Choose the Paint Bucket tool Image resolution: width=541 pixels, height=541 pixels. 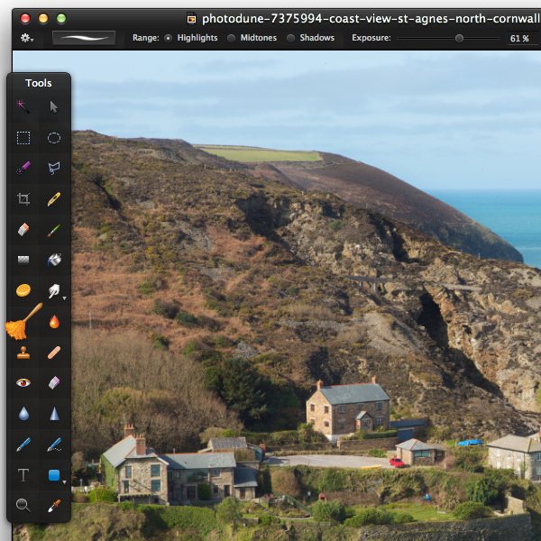coord(54,260)
